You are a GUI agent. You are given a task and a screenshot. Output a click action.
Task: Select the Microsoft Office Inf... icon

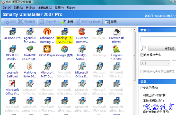82,84
